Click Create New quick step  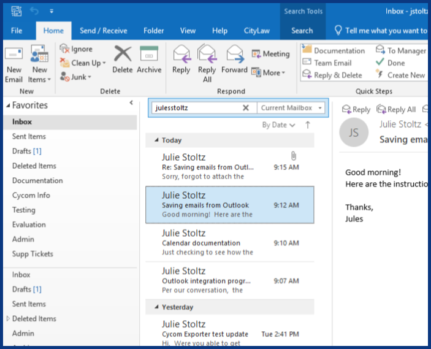400,75
